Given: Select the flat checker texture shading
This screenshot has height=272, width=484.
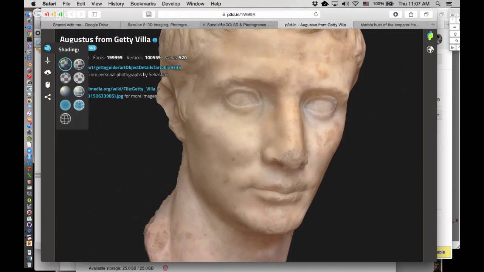Looking at the screenshot, I should [x=65, y=78].
